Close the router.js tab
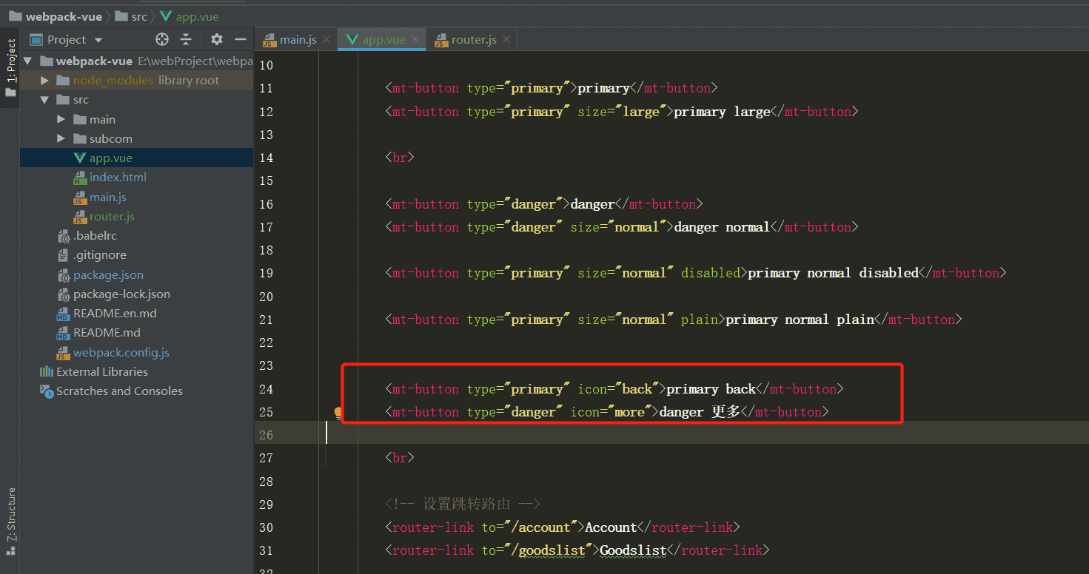Screen dimensions: 1089x574 coord(506,40)
